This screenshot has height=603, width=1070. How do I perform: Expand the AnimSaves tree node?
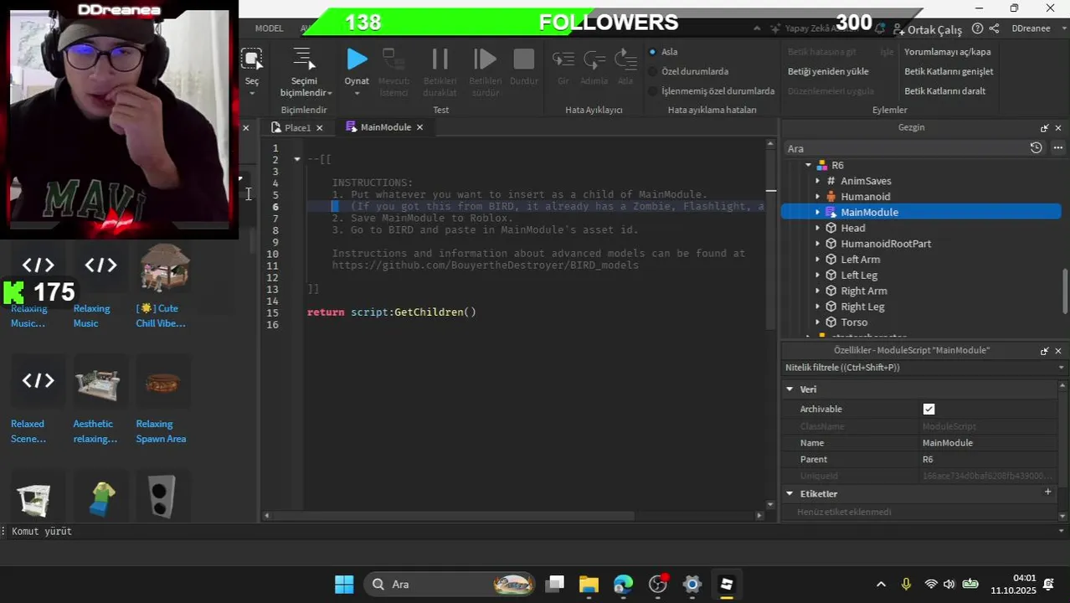(818, 181)
